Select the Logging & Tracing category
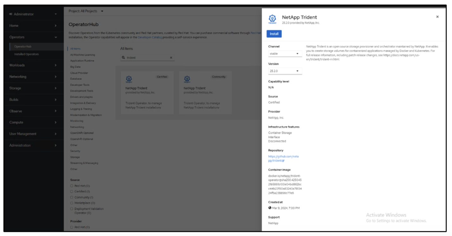452x236 pixels. click(x=81, y=109)
